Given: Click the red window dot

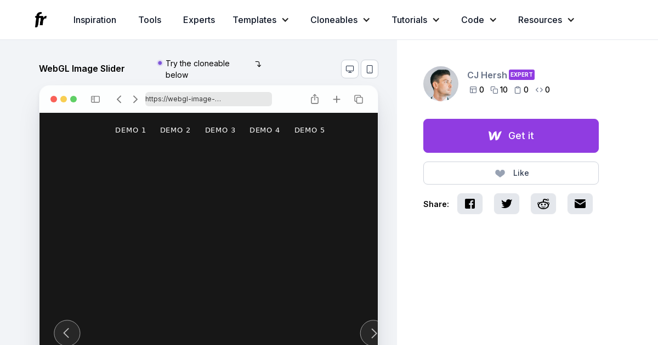Looking at the screenshot, I should point(54,99).
